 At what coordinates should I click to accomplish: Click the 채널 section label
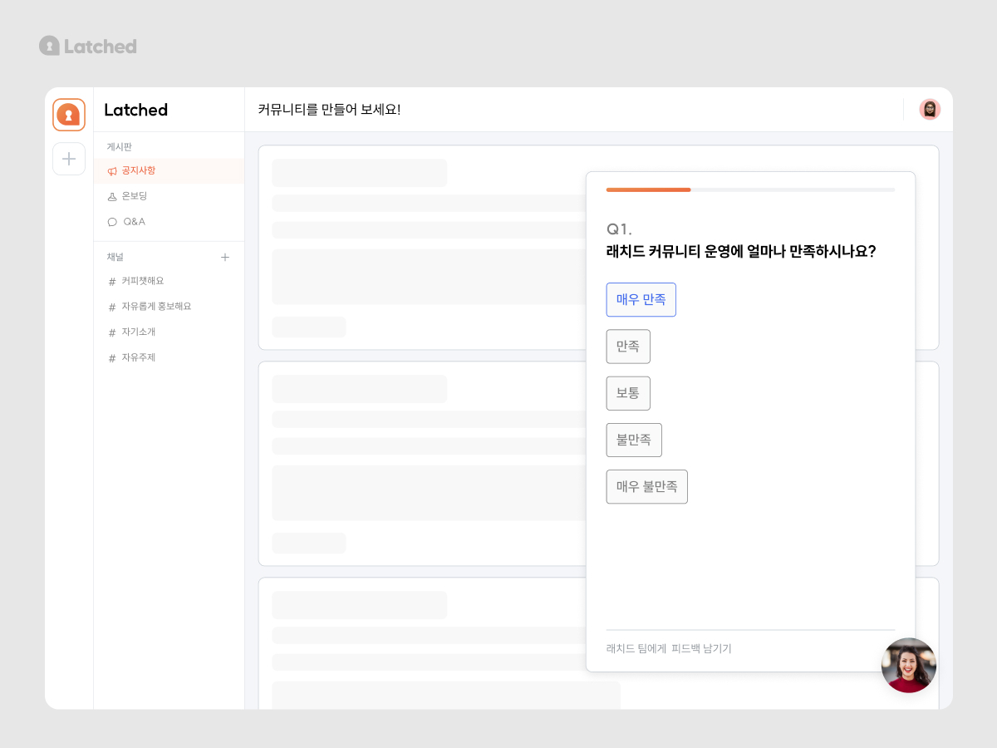(115, 258)
